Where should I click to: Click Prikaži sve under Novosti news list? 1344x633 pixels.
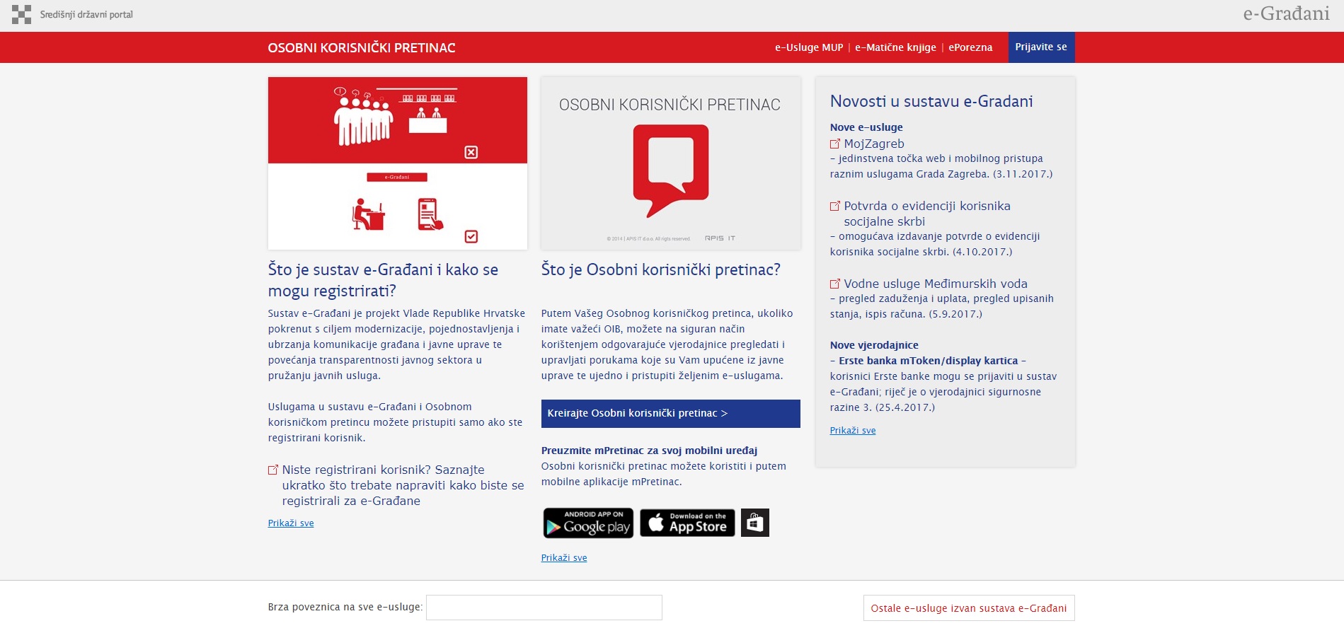click(853, 431)
